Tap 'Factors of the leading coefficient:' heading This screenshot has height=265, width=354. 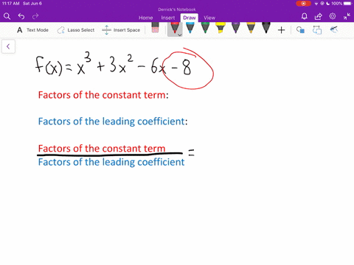coord(113,121)
